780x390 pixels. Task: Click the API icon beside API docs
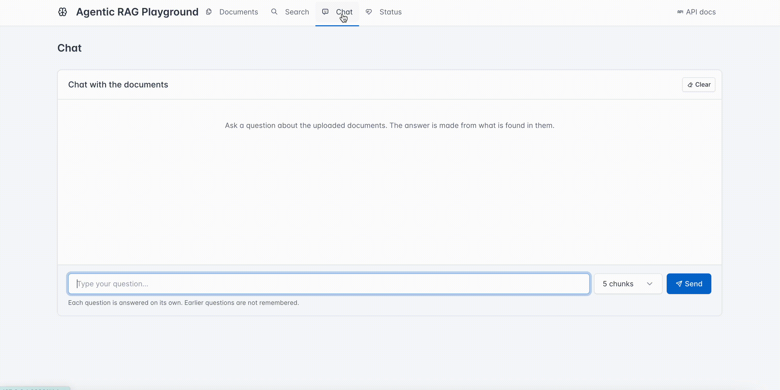pos(680,12)
